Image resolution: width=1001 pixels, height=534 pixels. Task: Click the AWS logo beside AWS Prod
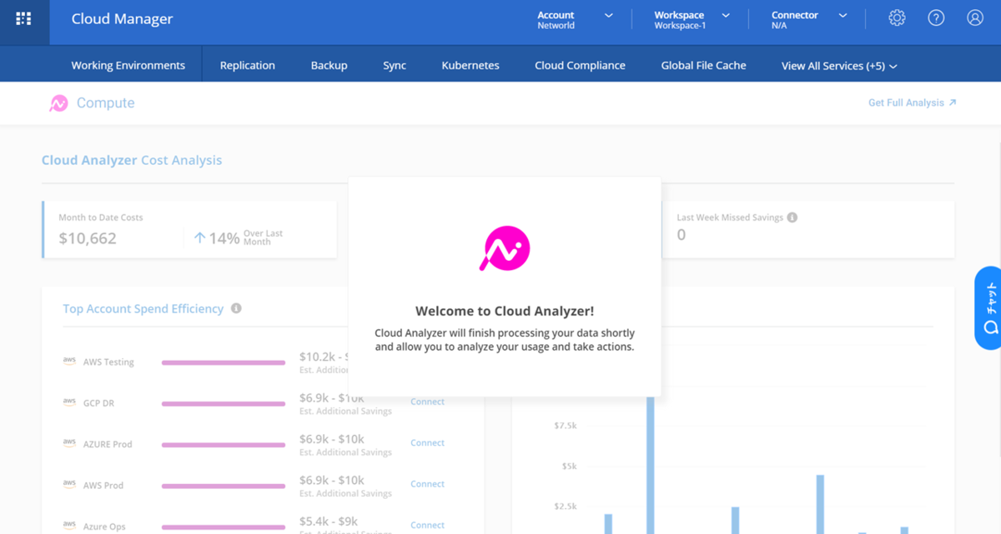click(69, 483)
